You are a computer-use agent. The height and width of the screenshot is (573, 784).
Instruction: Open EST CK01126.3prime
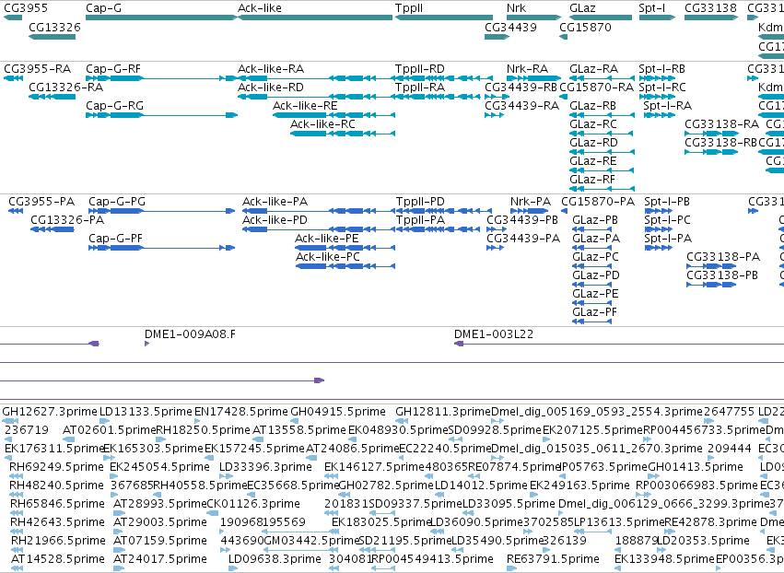click(x=253, y=504)
